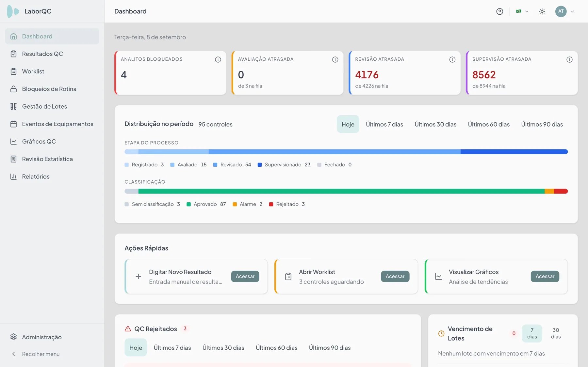The image size is (588, 367).
Task: Click the QC Rejeitados warning triangle icon
Action: click(128, 329)
